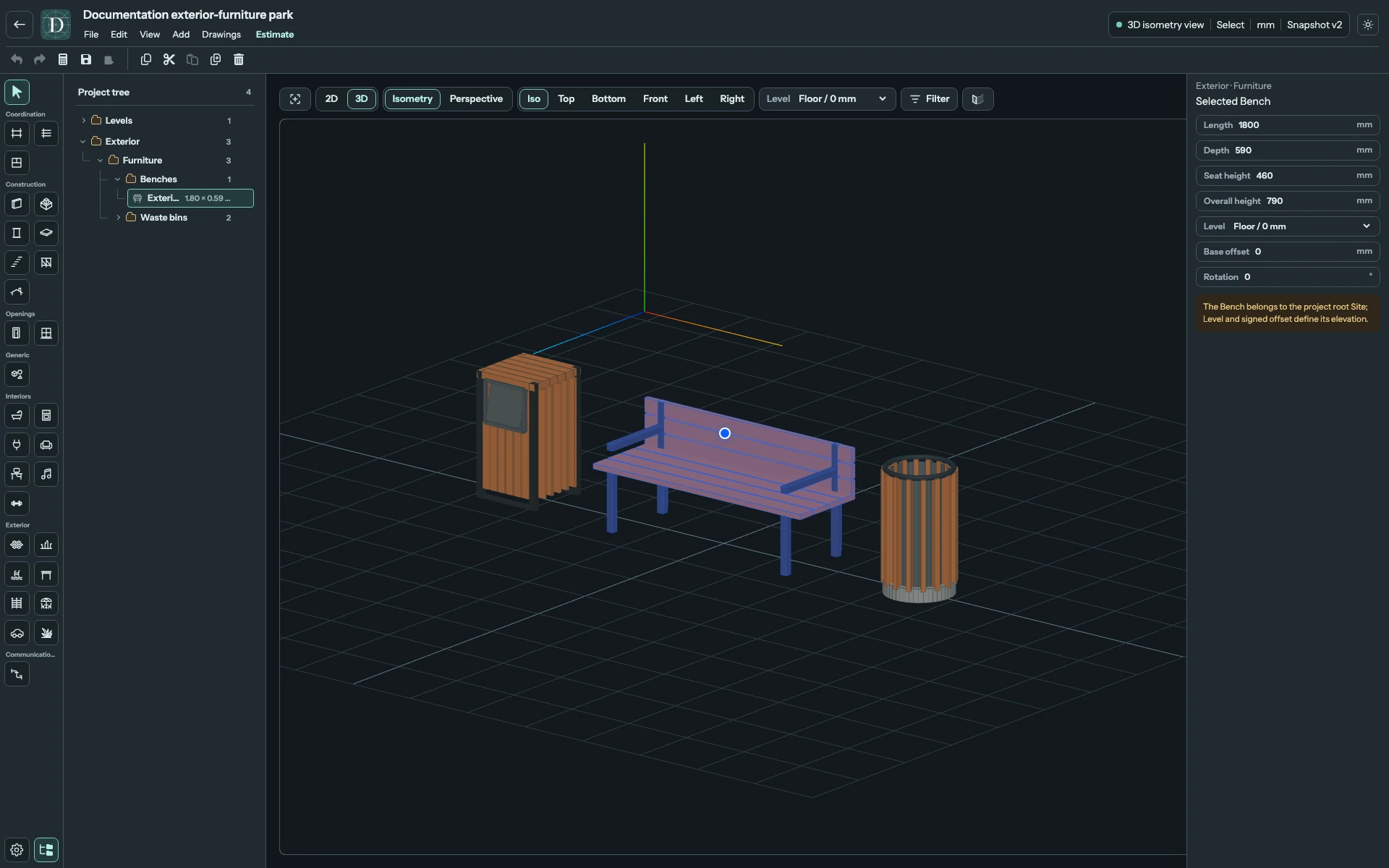Switch to 2D view mode
The image size is (1389, 868).
[331, 99]
